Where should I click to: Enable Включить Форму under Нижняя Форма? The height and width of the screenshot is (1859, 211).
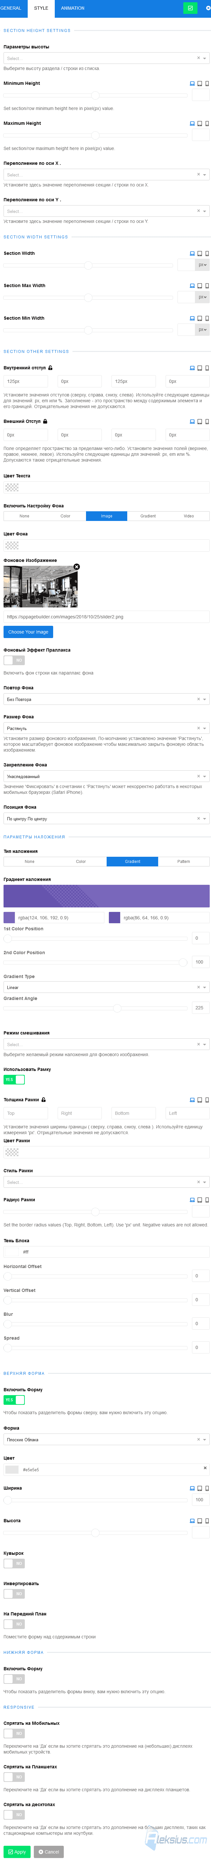14,1679
